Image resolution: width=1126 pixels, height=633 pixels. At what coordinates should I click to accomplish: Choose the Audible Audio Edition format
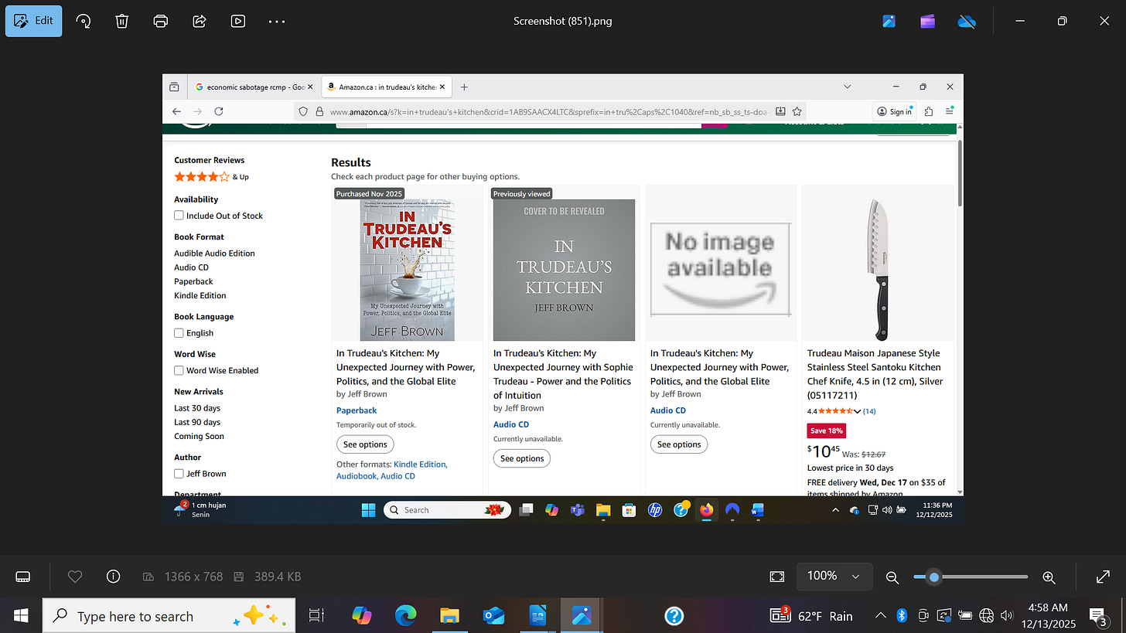click(x=214, y=254)
